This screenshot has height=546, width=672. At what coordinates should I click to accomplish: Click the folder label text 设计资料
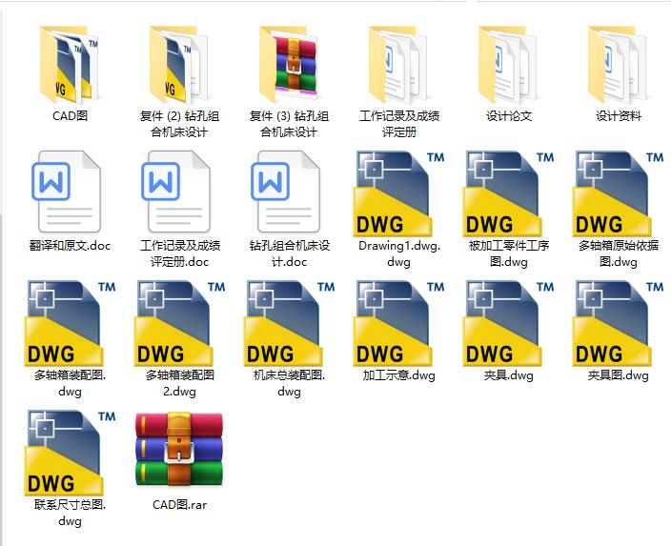(x=619, y=115)
